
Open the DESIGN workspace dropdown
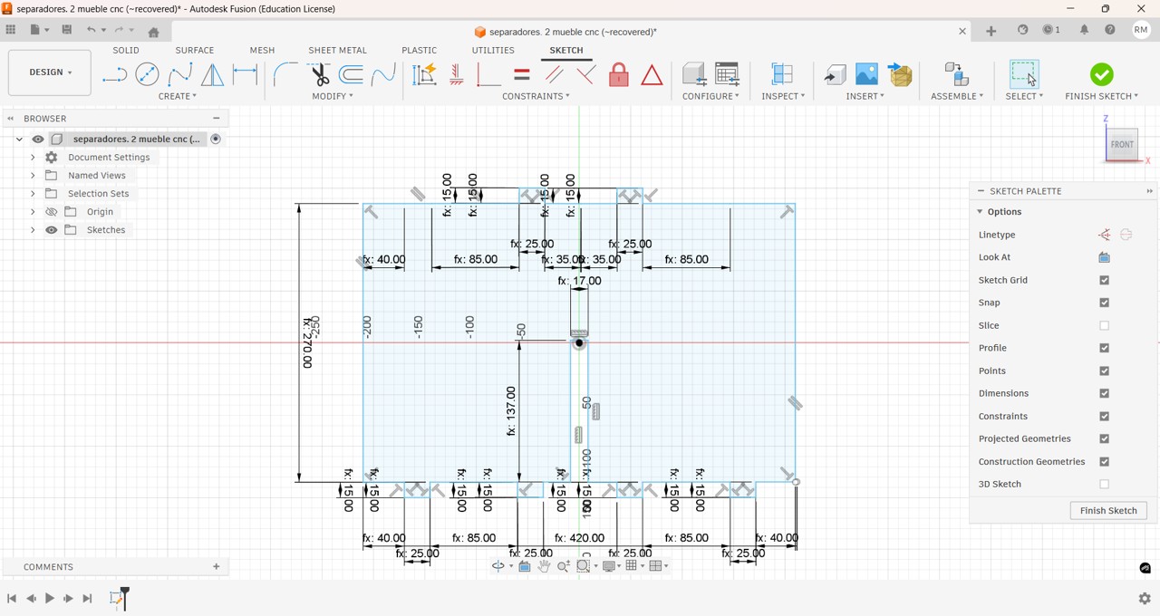50,72
